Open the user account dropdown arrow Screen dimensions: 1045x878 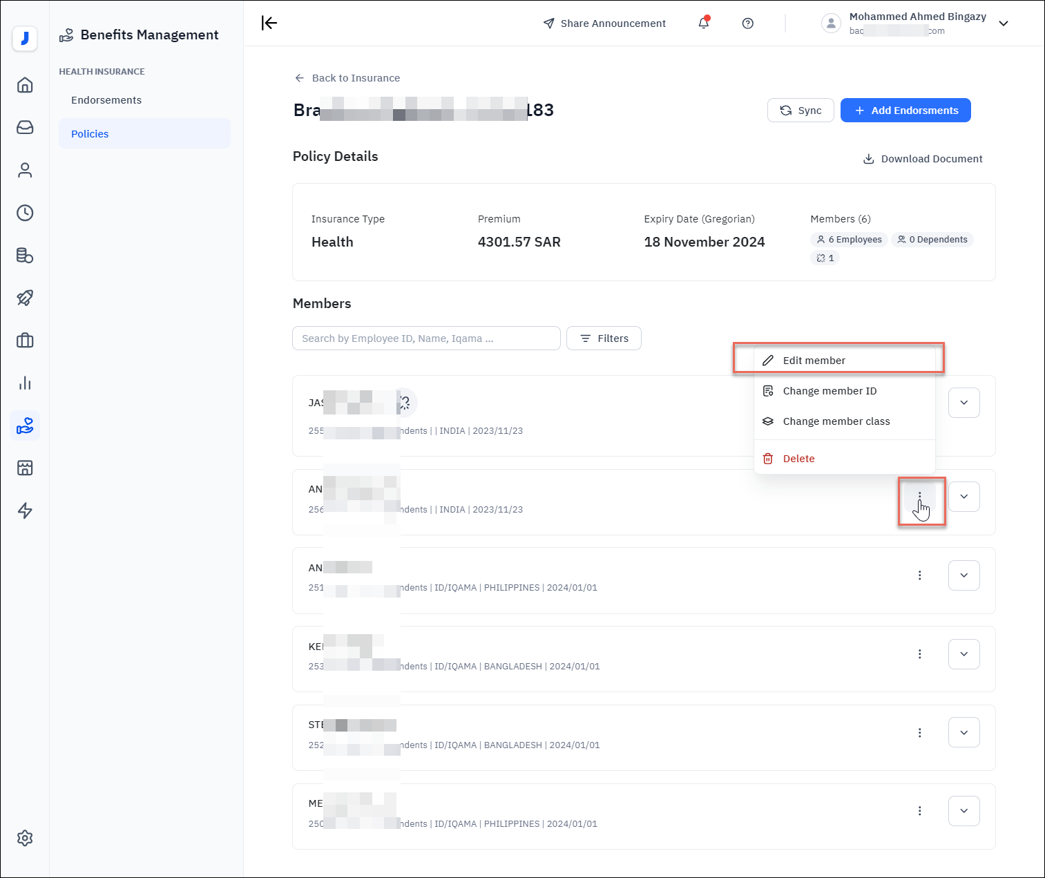pyautogui.click(x=1004, y=23)
